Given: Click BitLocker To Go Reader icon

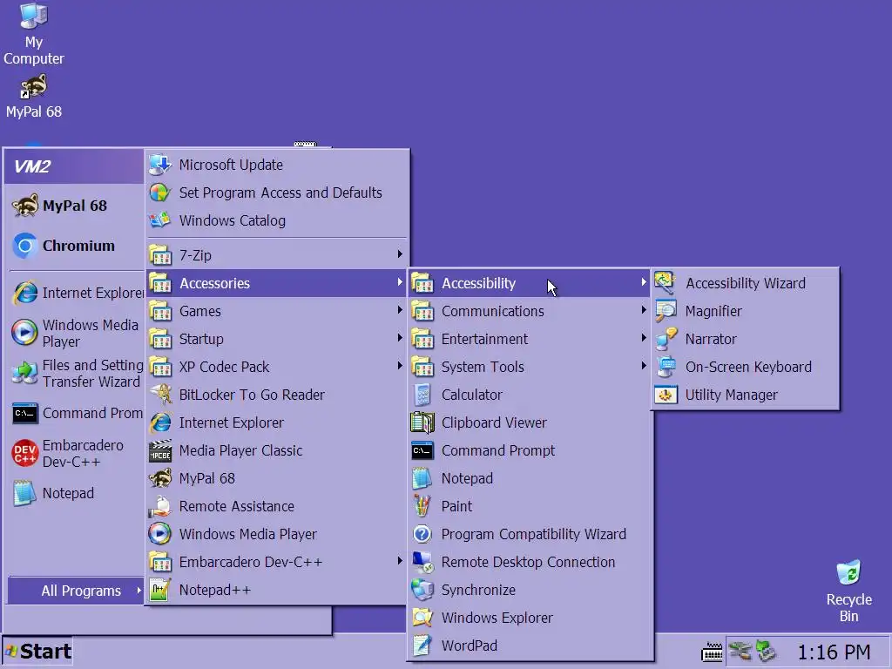Looking at the screenshot, I should pos(160,395).
